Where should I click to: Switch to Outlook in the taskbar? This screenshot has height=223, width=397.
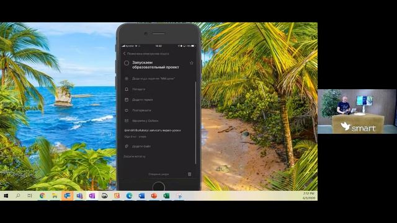click(67, 196)
